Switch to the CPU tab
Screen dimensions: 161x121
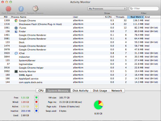point(41,91)
